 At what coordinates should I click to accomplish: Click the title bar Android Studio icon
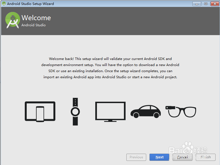[4, 4]
